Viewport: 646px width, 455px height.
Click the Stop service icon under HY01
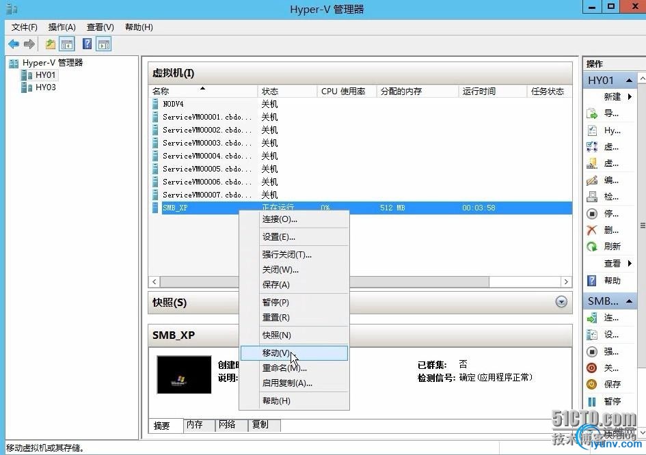click(x=592, y=214)
